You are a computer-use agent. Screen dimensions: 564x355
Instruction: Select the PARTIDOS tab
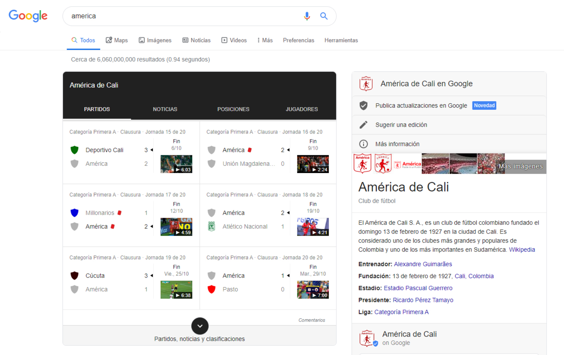(97, 109)
